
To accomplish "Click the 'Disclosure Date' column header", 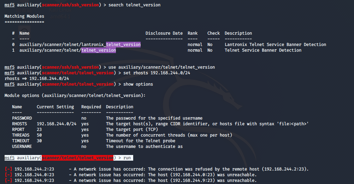I will click(164, 33).
